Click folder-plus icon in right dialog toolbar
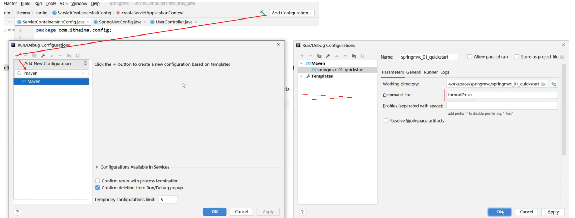The height and width of the screenshot is (218, 575). coord(354,56)
